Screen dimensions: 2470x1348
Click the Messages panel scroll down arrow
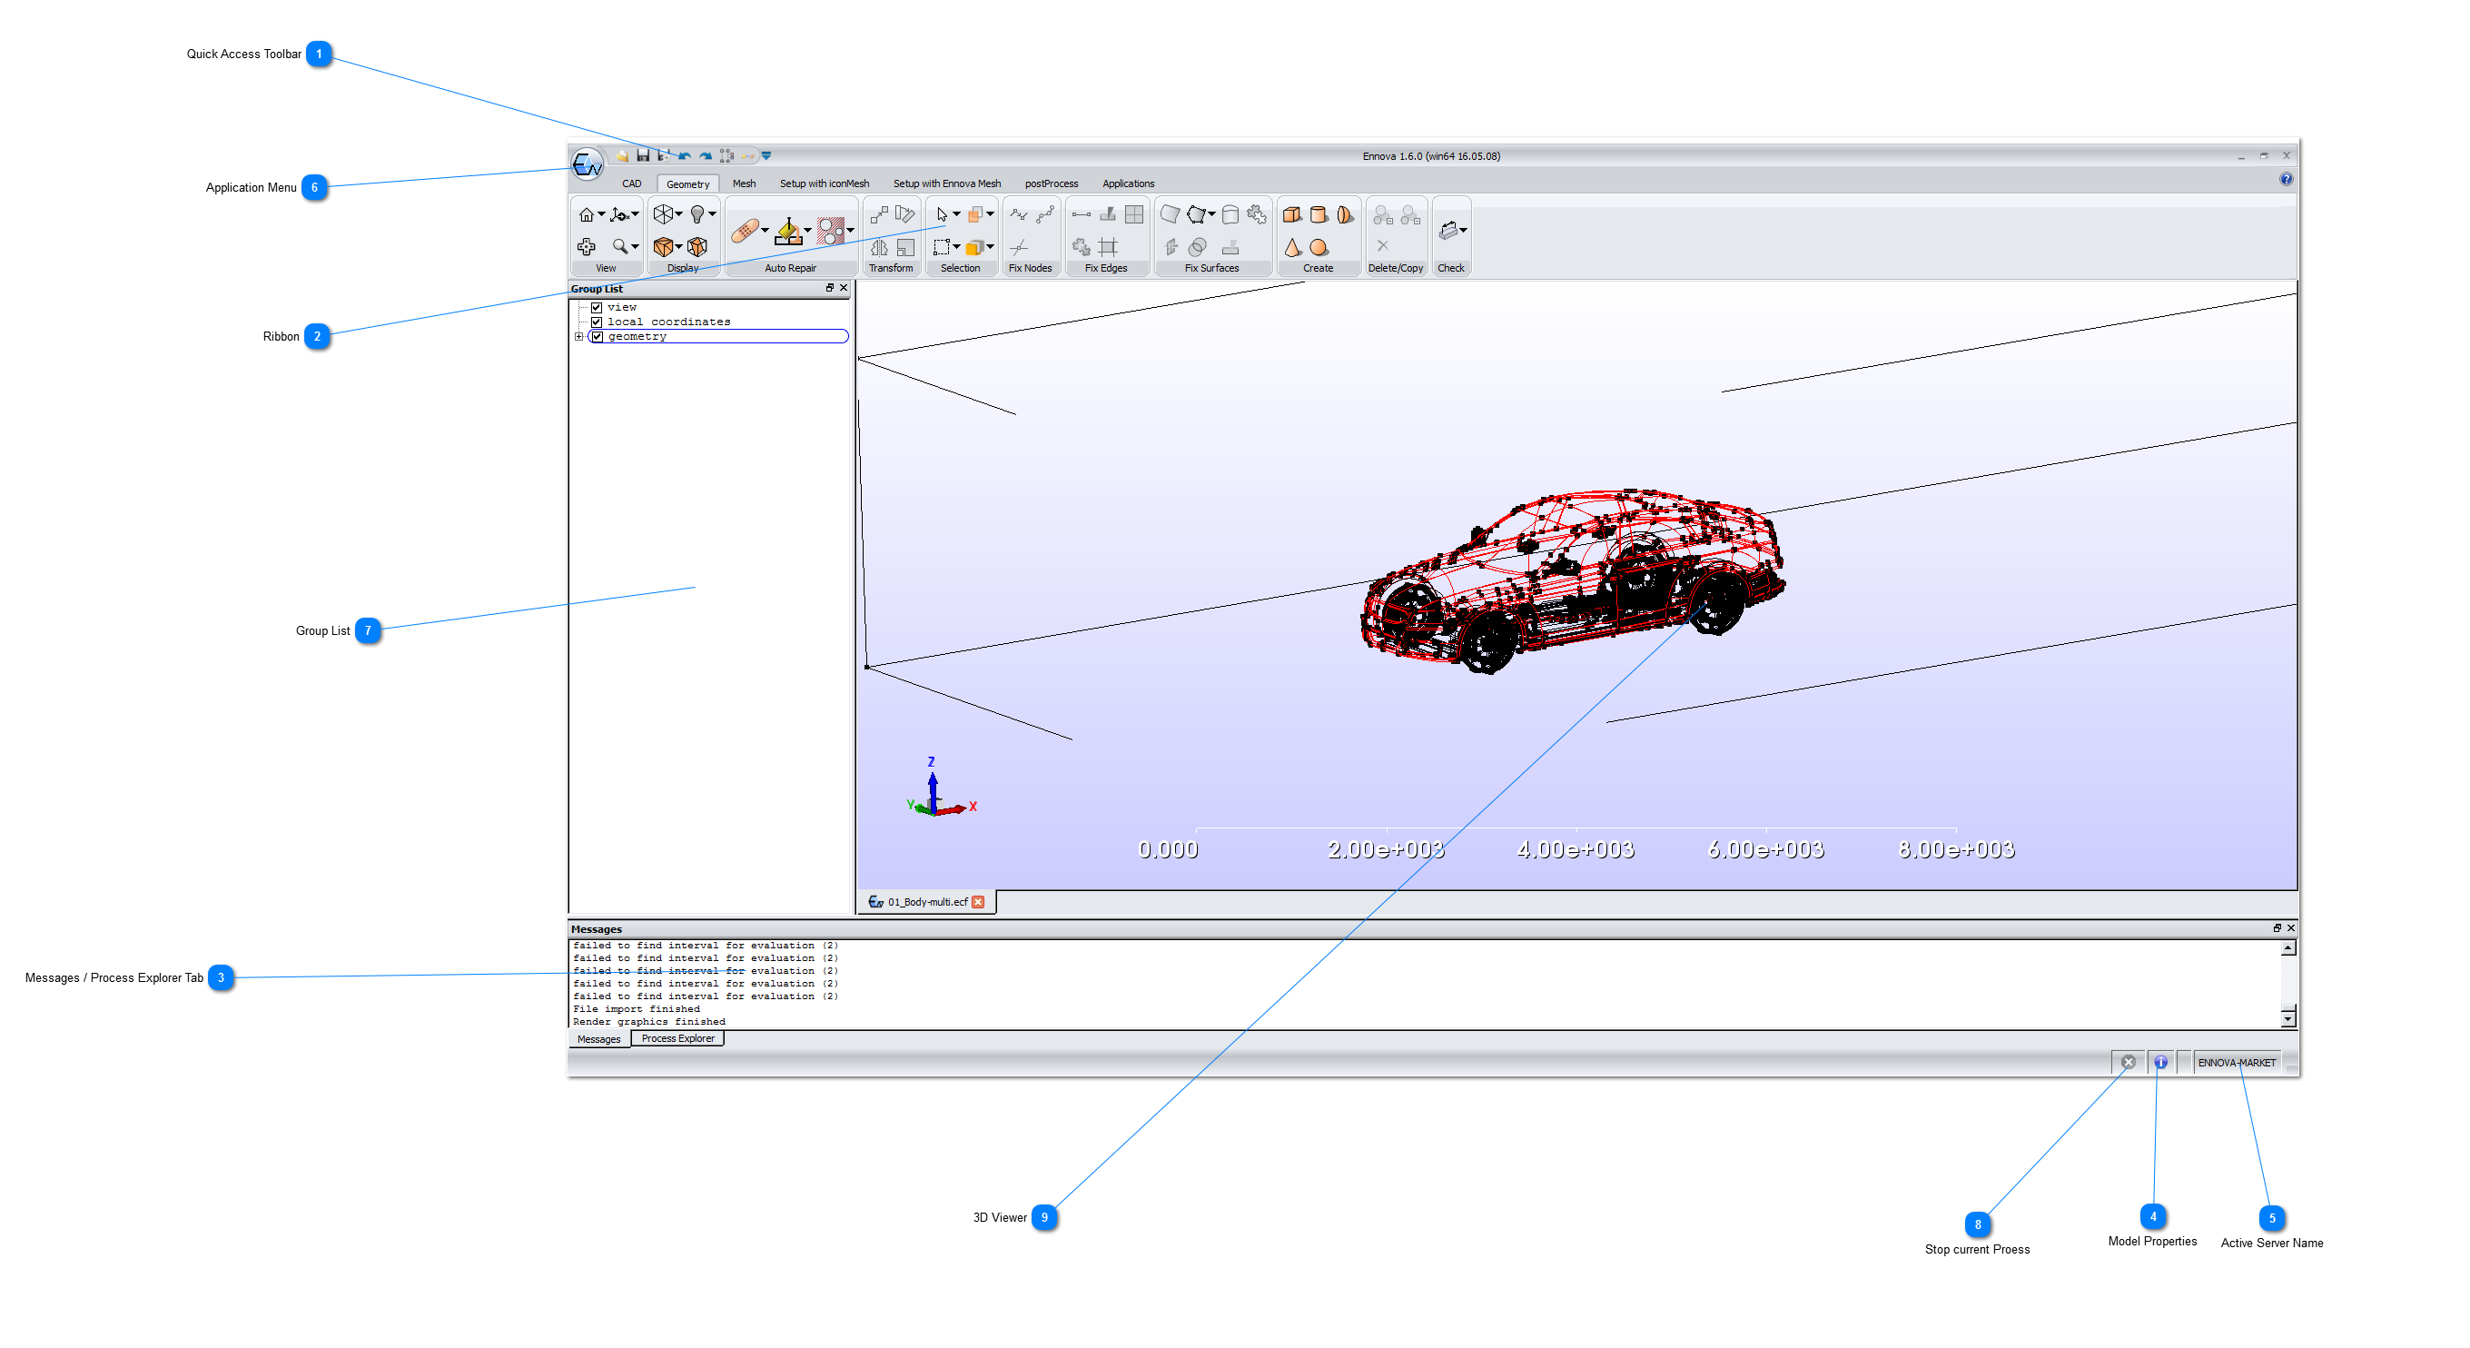pyautogui.click(x=2287, y=1017)
